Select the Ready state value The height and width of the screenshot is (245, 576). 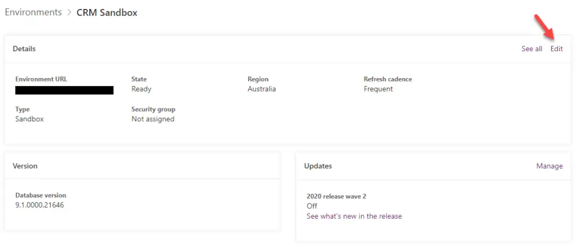[141, 89]
